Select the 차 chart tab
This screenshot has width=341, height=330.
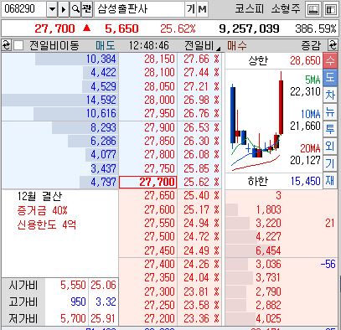(x=330, y=95)
